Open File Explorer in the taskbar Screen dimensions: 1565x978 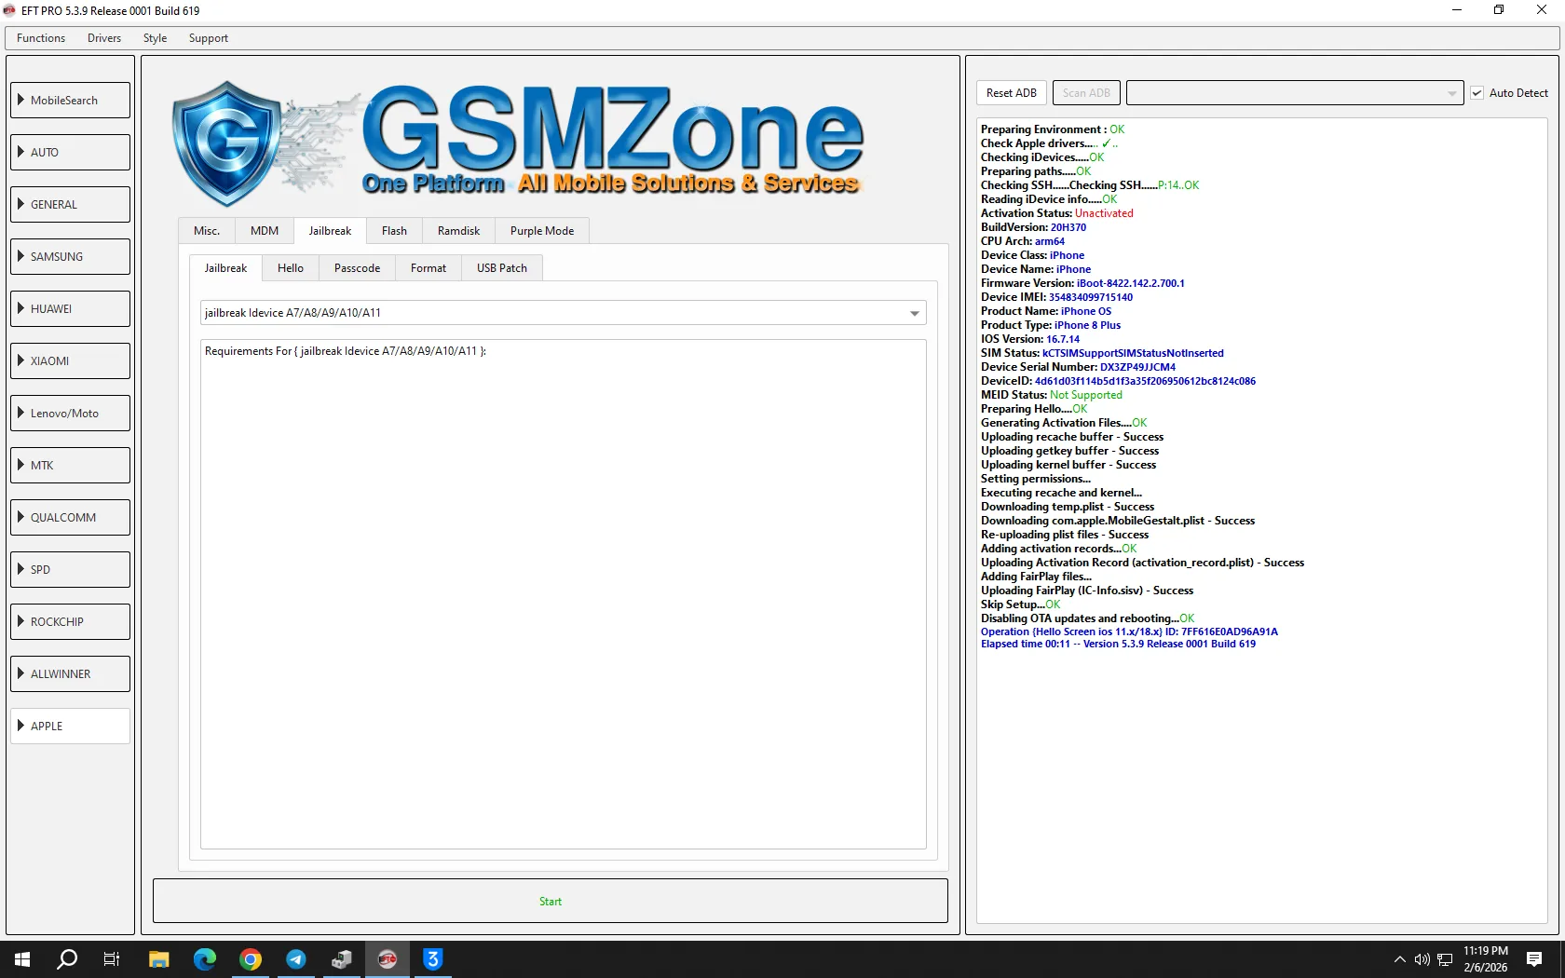pyautogui.click(x=159, y=959)
